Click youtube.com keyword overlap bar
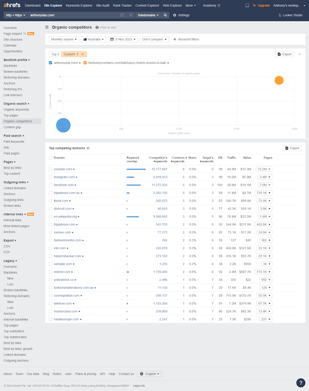Image resolution: width=309 pixels, height=391 pixels. (x=136, y=169)
